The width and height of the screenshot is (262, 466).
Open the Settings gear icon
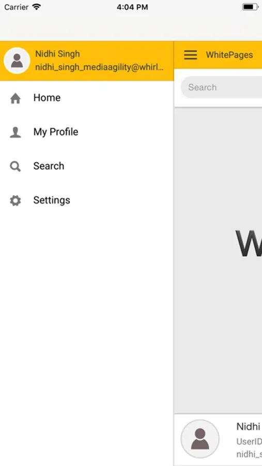[x=16, y=200]
